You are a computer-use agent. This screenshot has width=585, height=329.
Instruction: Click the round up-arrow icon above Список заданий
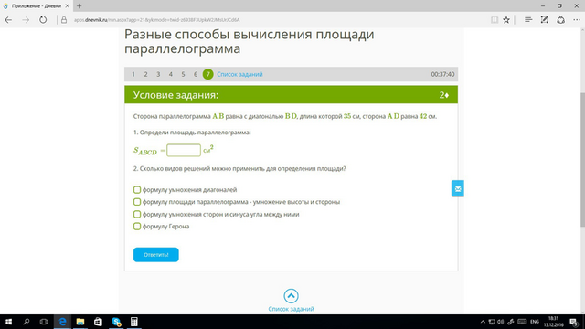pyautogui.click(x=291, y=296)
